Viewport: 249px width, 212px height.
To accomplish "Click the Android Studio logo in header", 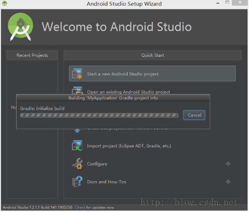I will tap(21, 27).
